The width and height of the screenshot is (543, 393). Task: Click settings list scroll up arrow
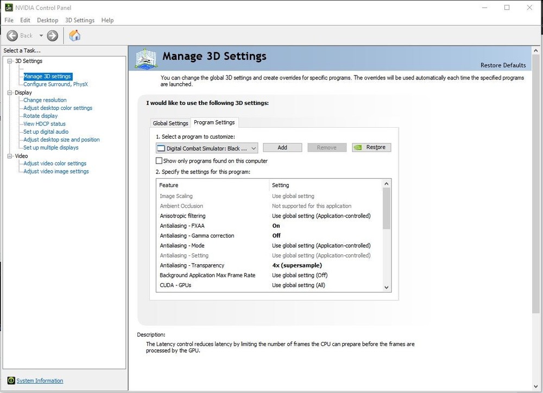pyautogui.click(x=387, y=184)
